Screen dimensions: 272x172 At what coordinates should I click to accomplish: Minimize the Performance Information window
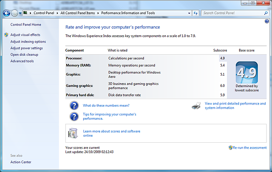[x=245, y=3]
